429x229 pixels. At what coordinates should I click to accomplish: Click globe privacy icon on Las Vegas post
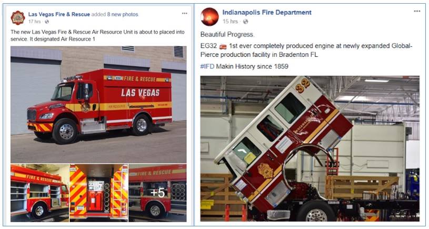[47, 22]
